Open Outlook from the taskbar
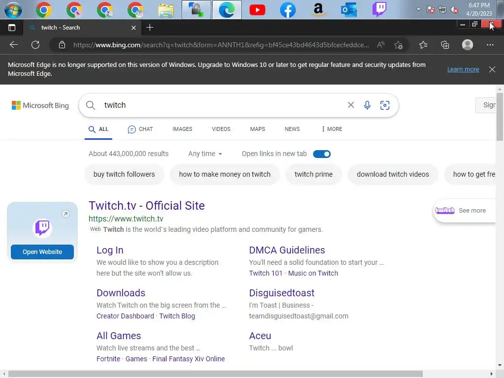The width and height of the screenshot is (504, 378). (x=349, y=10)
